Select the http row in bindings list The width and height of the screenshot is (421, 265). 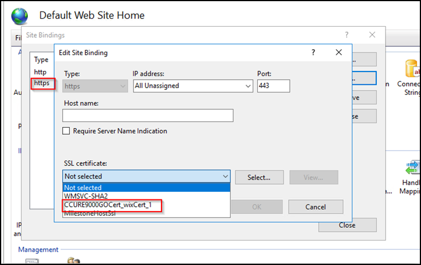40,71
